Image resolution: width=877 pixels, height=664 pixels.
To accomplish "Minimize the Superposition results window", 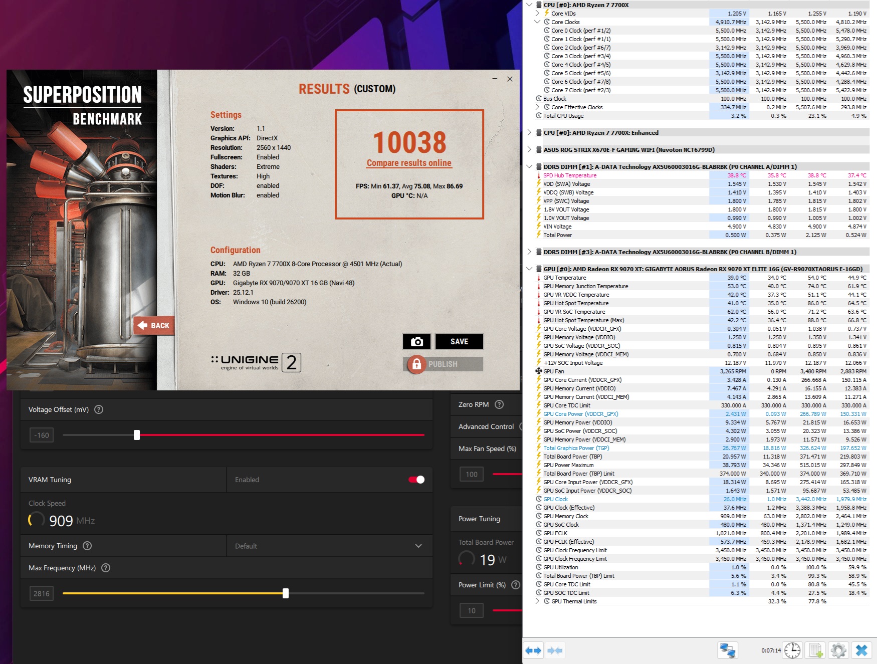I will 495,79.
